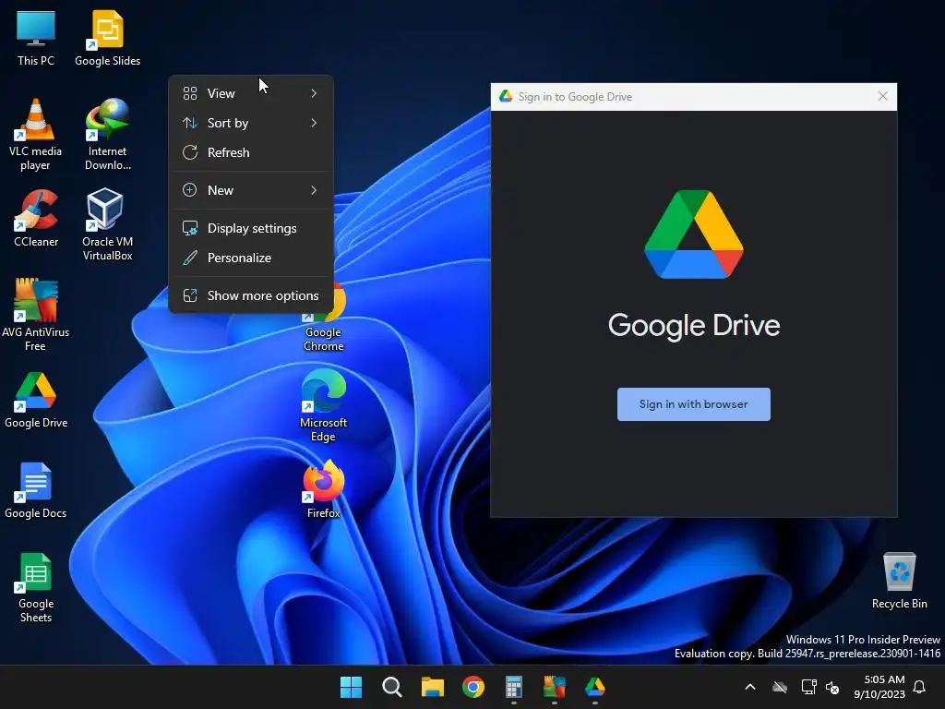This screenshot has width=945, height=709.
Task: Select the Google Sheets desktop shortcut
Action: [36, 587]
